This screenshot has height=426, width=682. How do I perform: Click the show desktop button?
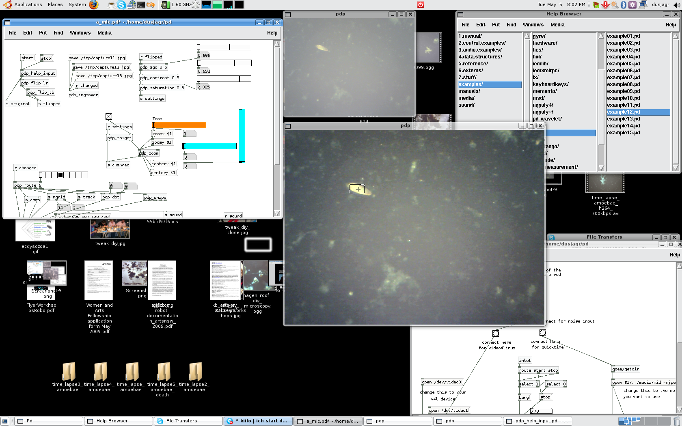[x=5, y=421]
